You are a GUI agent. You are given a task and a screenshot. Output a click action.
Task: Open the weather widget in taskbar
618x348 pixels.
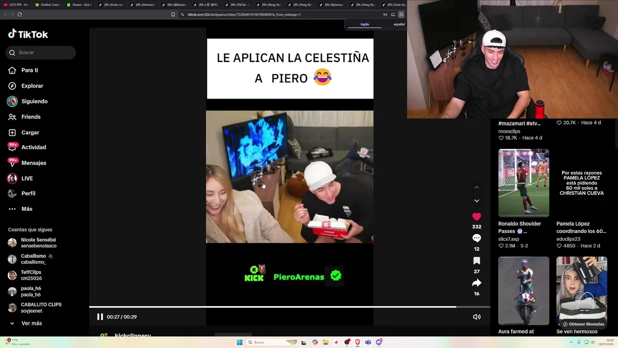(x=17, y=342)
